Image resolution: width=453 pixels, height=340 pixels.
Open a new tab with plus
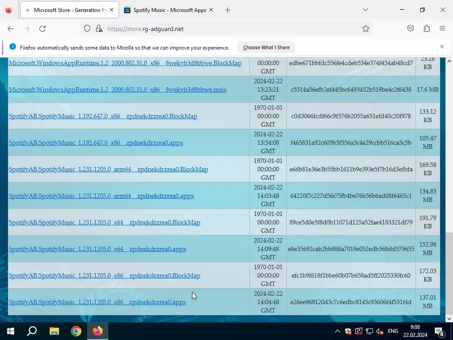tap(228, 10)
